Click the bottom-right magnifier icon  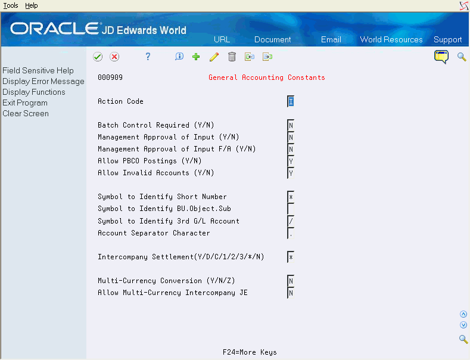coord(463,339)
